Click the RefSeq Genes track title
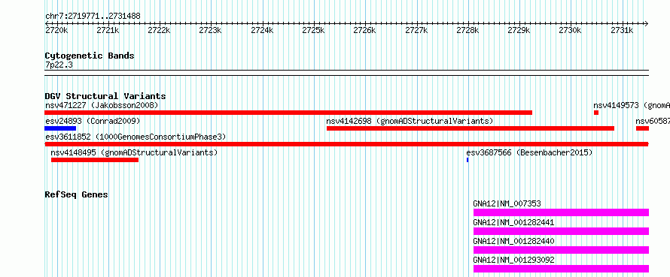 pos(77,194)
